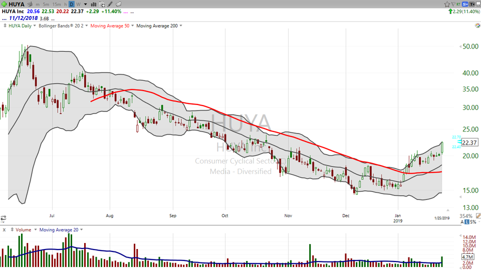Click the RT real-time data indicator

458,4
